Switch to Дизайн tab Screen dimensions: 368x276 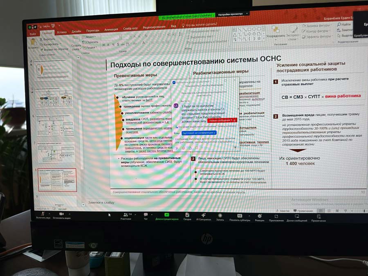[x=76, y=31]
